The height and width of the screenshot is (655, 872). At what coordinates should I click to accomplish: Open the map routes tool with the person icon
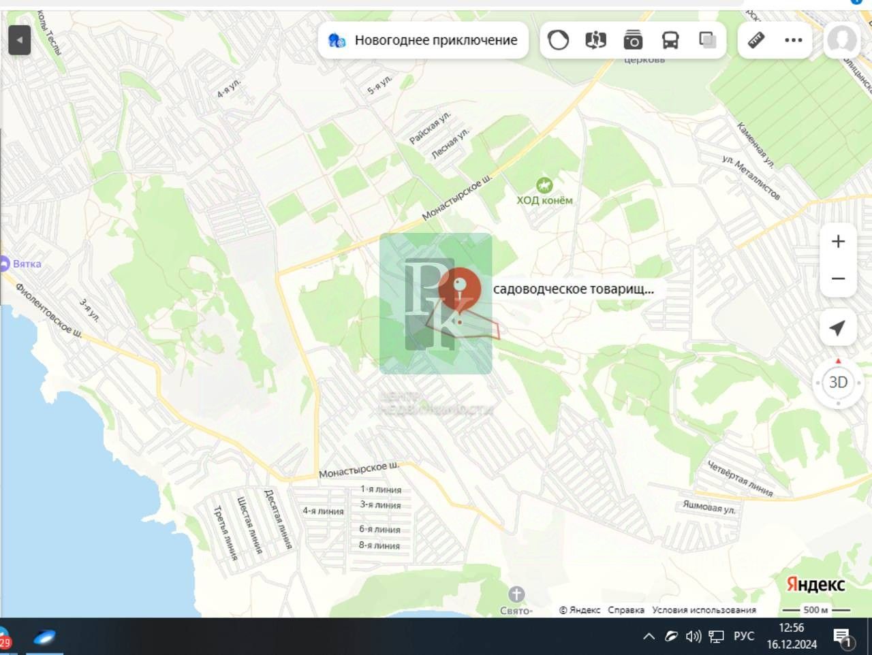click(x=595, y=40)
